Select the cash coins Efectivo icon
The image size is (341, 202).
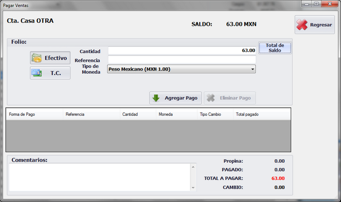coord(36,58)
